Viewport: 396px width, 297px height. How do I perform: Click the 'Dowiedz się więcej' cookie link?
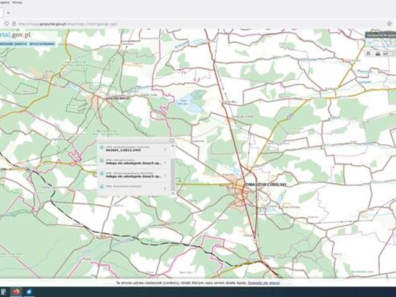point(263,283)
